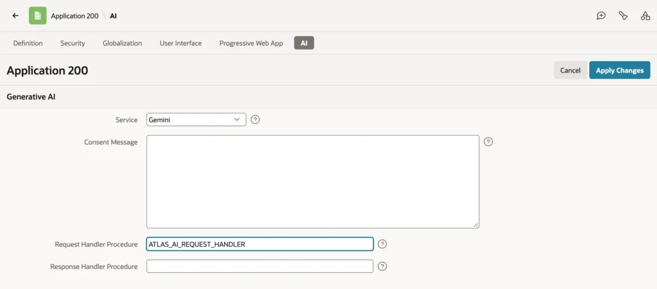Open the Application 200 breadcrumb link
The width and height of the screenshot is (657, 289).
coord(74,16)
